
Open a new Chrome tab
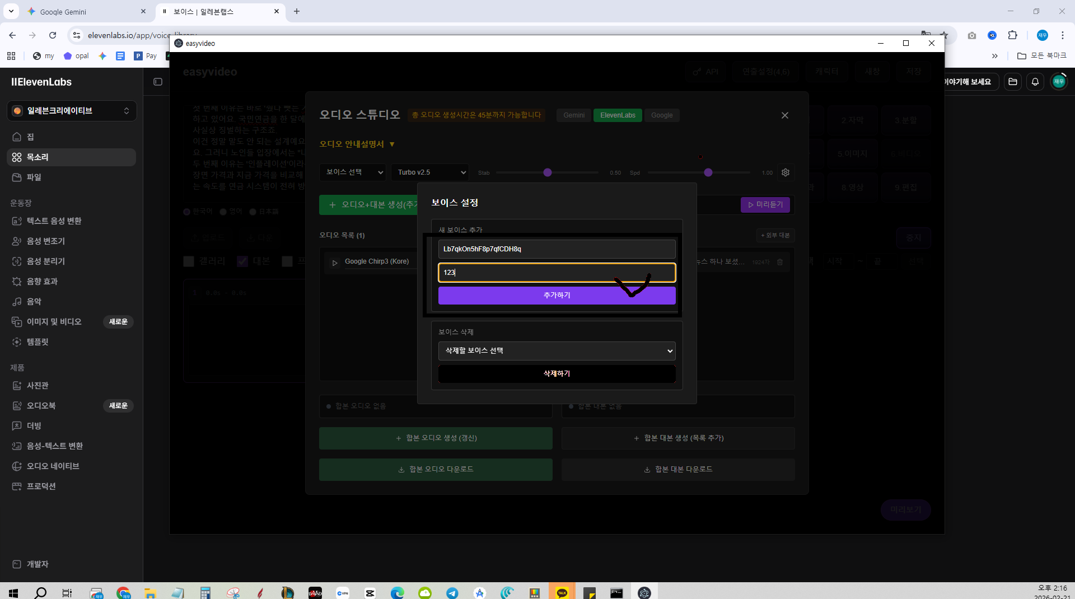[x=297, y=11]
